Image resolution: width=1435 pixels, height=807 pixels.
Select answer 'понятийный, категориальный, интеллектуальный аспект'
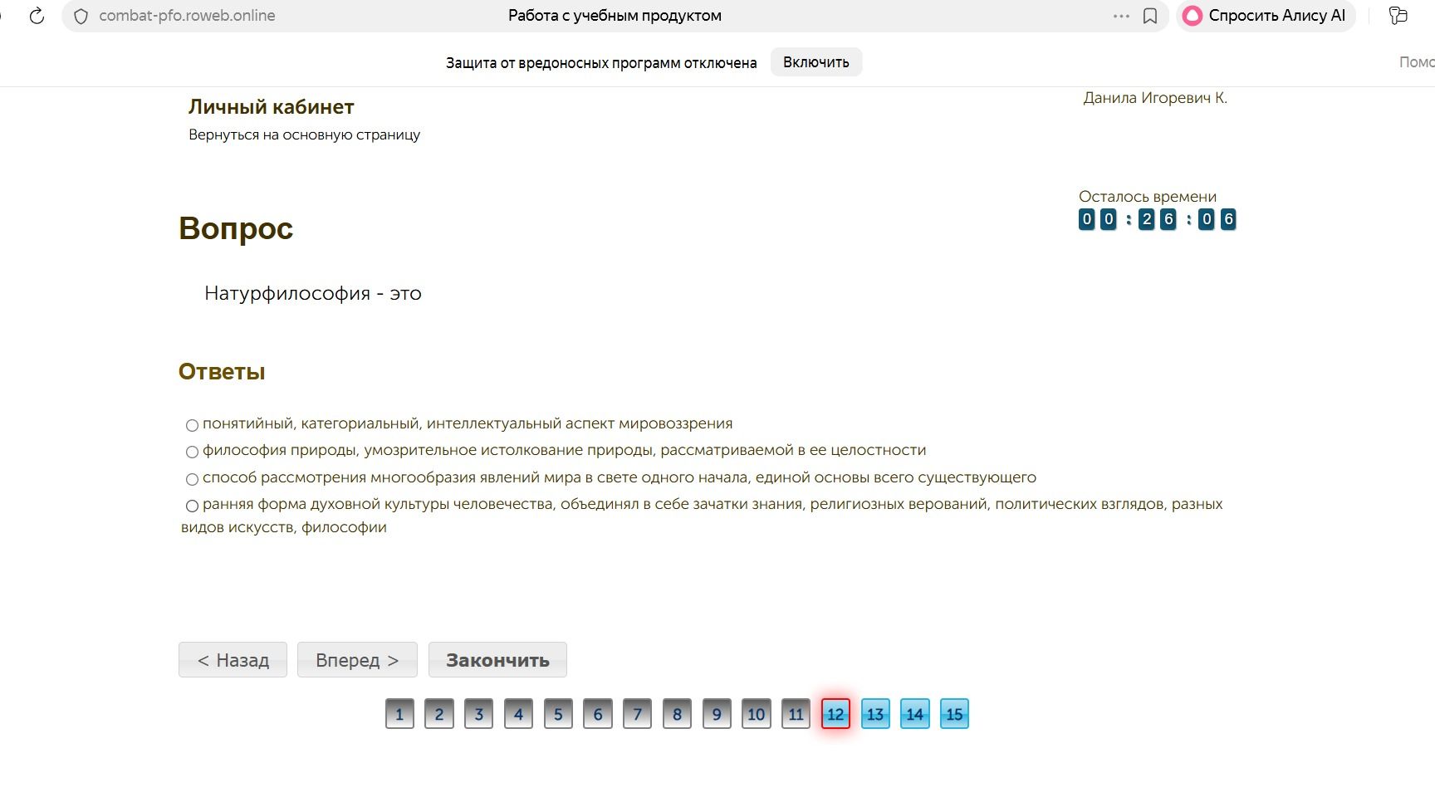tap(192, 425)
